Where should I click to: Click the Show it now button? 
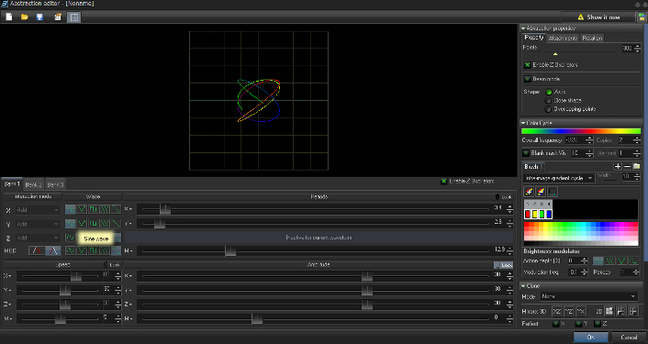click(x=598, y=17)
